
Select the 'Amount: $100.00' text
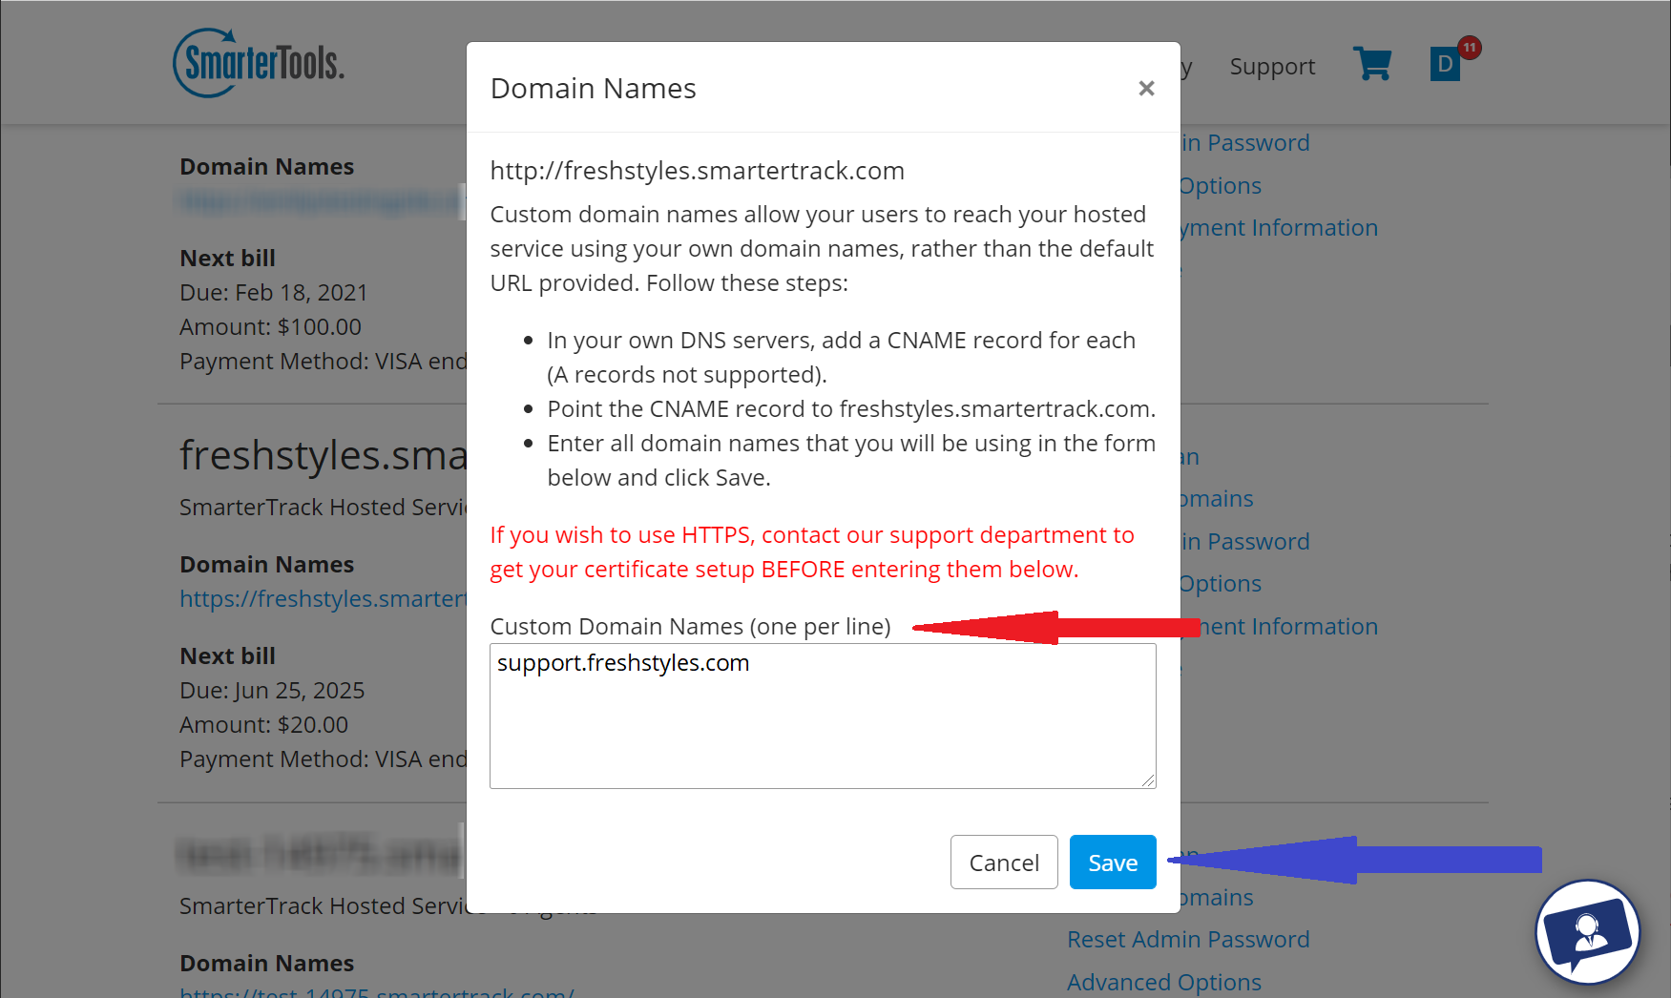coord(270,327)
